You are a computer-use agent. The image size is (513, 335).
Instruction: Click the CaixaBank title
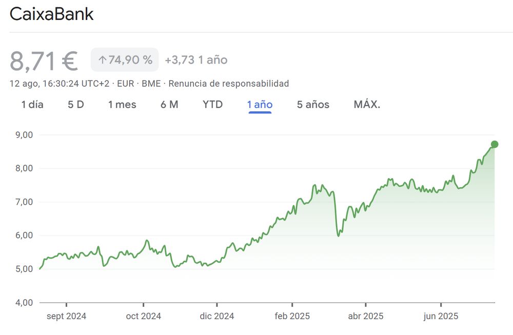pyautogui.click(x=51, y=14)
